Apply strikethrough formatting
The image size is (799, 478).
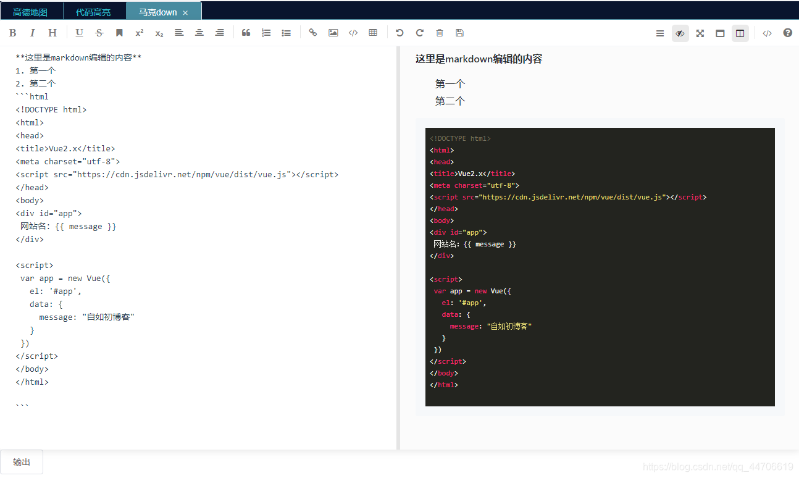(99, 33)
